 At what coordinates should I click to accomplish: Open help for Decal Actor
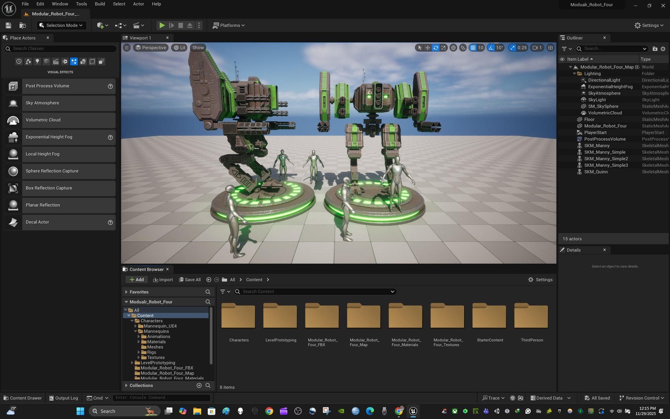[x=110, y=222]
